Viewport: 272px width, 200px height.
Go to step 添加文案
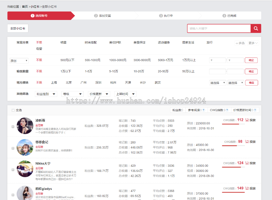coord(102,16)
